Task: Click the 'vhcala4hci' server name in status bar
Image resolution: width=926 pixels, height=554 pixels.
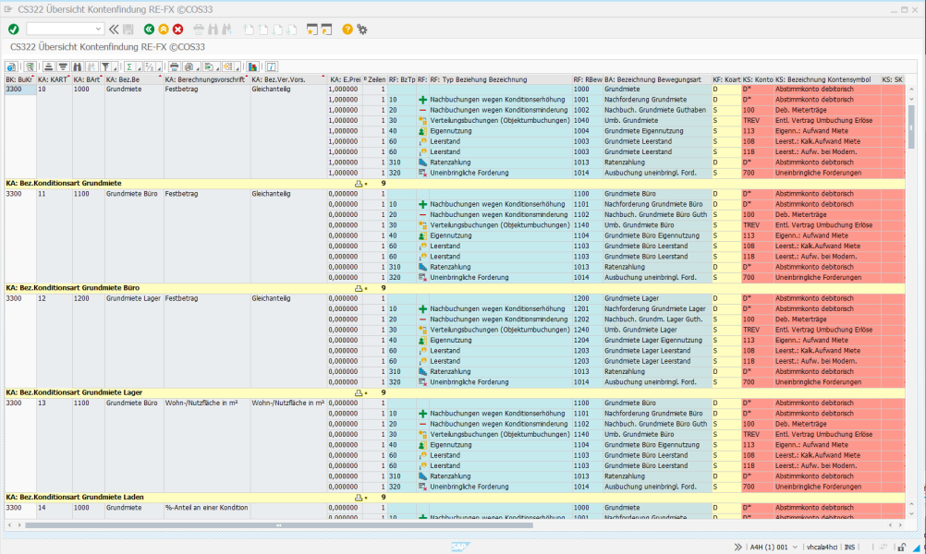Action: point(822,547)
